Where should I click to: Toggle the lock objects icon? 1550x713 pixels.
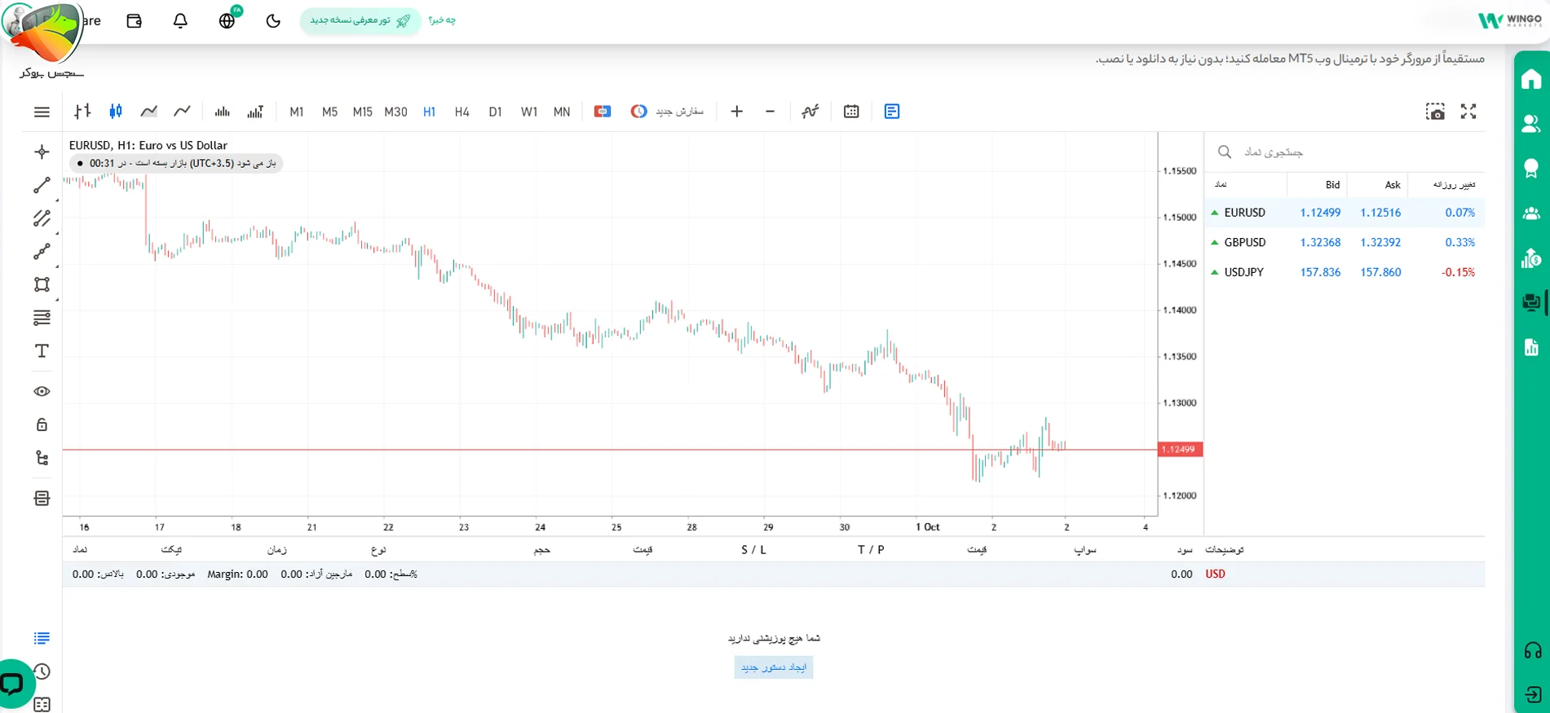pos(42,425)
